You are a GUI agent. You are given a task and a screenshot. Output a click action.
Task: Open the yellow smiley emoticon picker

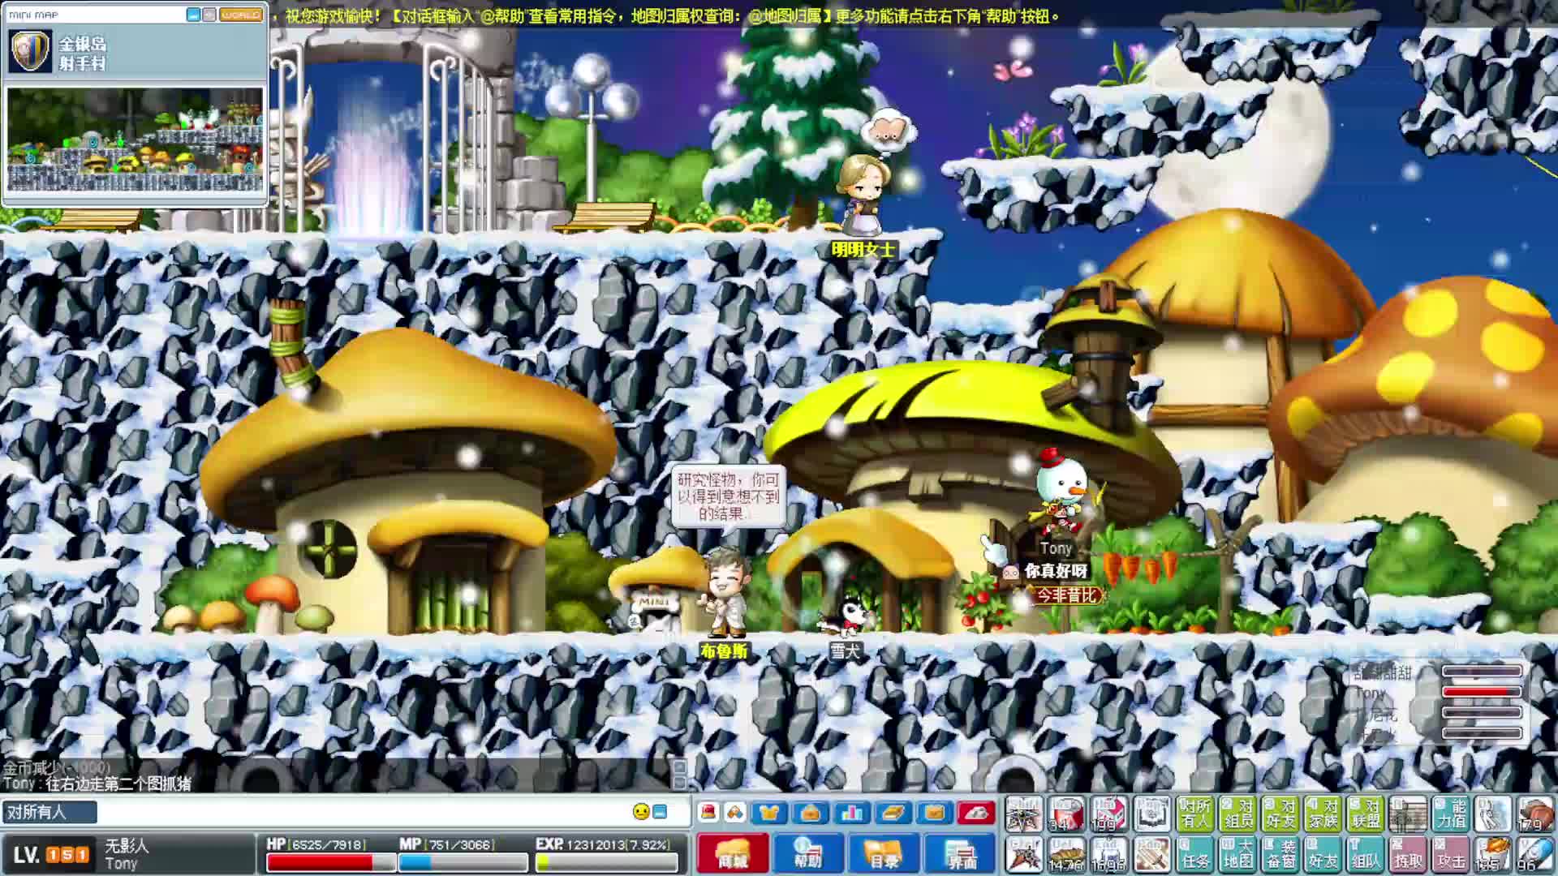pyautogui.click(x=641, y=812)
